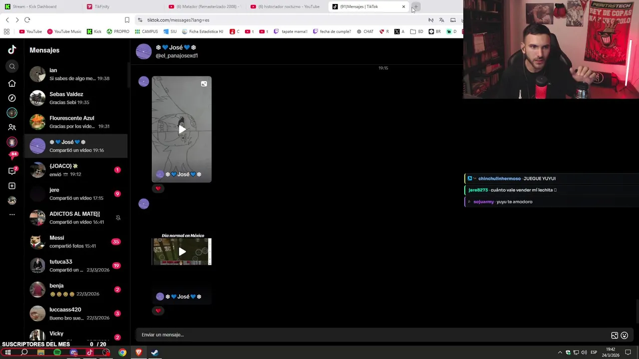The image size is (639, 359).
Task: Play the sketch drawing shared video
Action: [x=182, y=129]
